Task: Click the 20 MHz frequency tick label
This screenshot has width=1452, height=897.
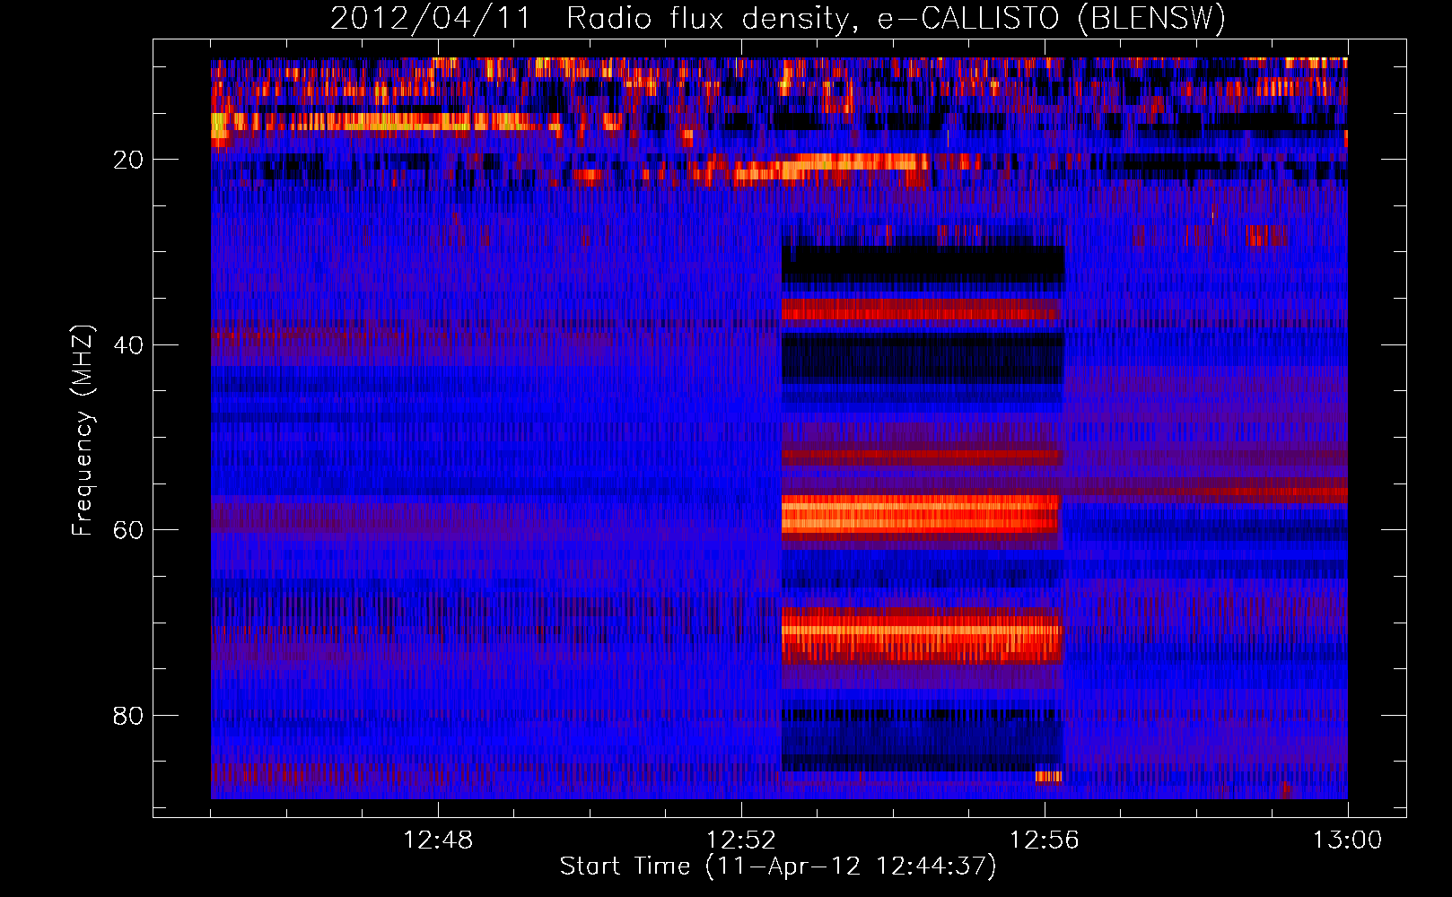Action: (x=129, y=160)
